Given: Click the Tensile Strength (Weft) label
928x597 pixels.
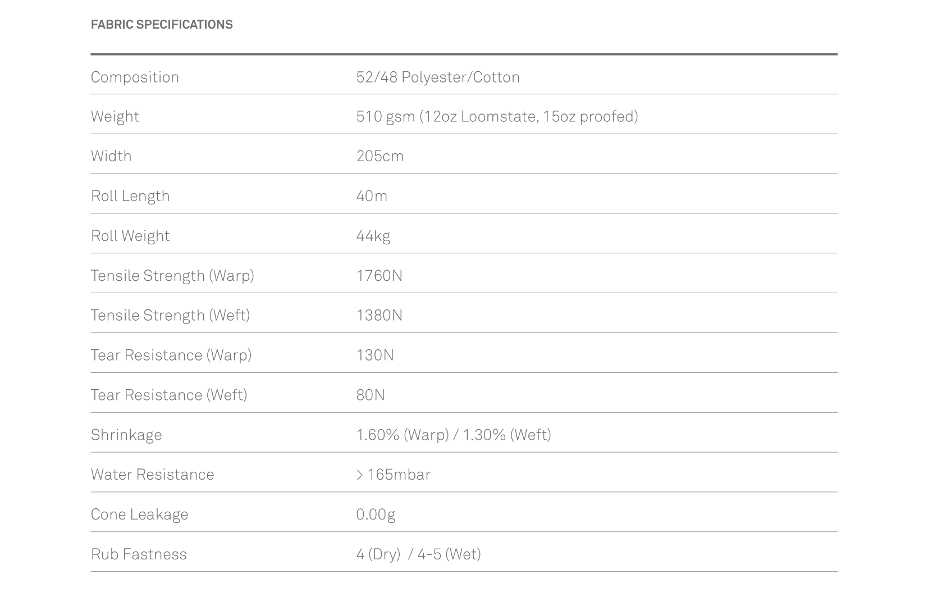Looking at the screenshot, I should click(x=170, y=315).
